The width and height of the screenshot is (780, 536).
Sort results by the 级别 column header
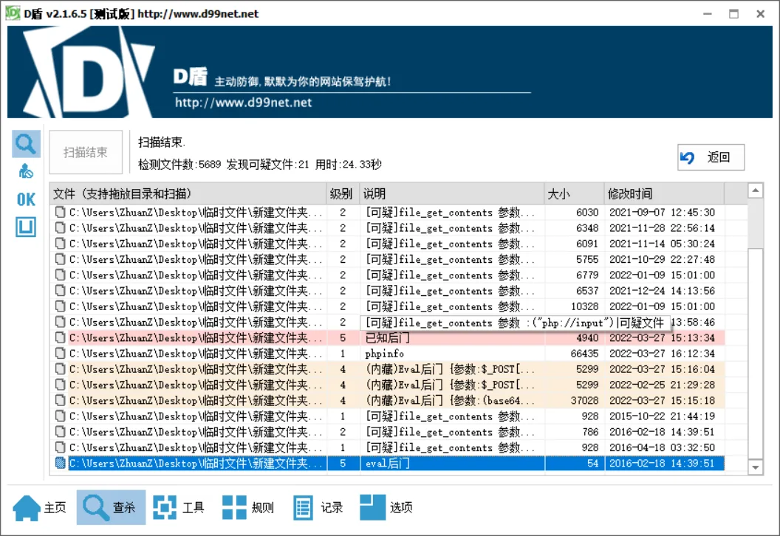342,194
